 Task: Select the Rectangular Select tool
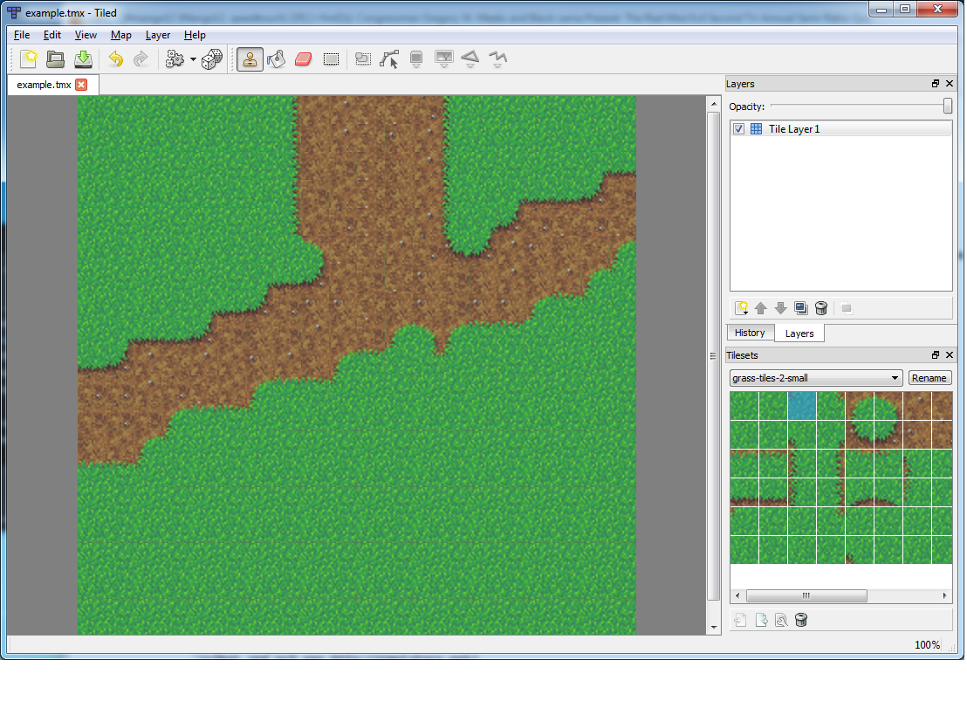tap(332, 59)
